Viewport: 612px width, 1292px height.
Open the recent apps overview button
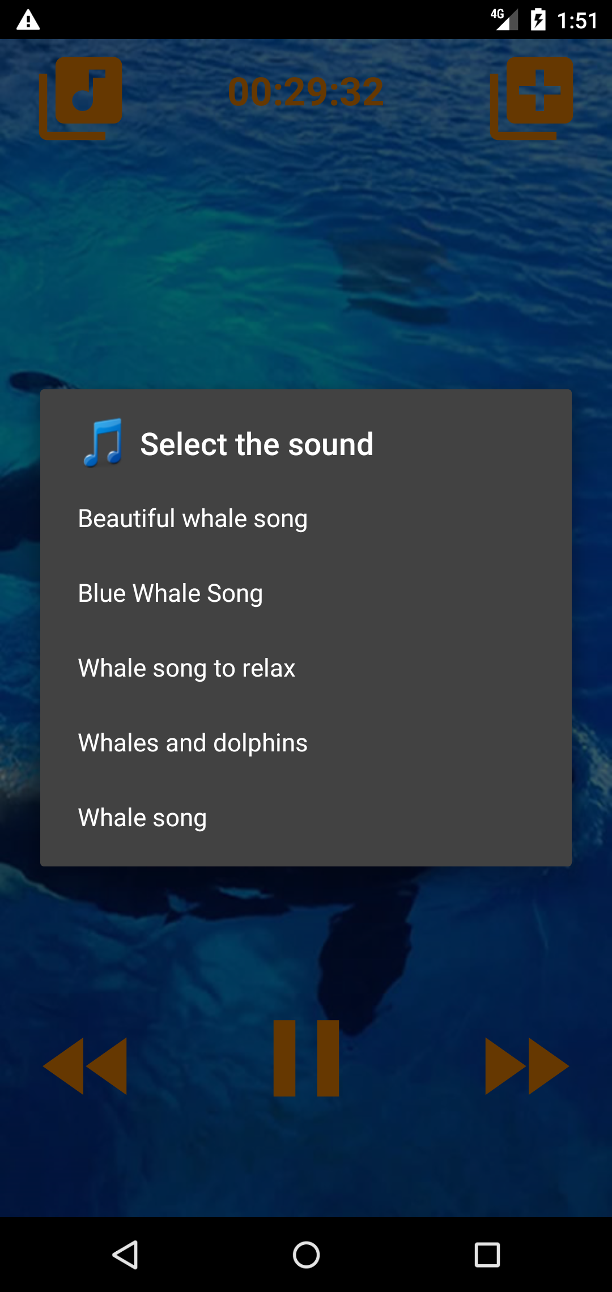pos(487,1255)
